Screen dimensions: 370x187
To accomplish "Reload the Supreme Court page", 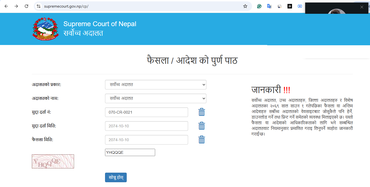I will (x=26, y=6).
